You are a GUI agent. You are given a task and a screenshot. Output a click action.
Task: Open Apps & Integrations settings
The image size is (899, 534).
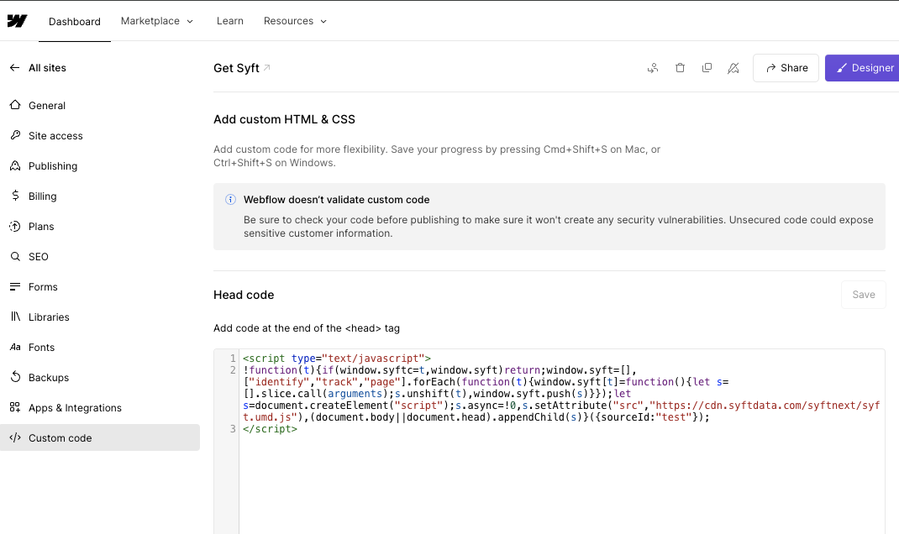pyautogui.click(x=75, y=408)
